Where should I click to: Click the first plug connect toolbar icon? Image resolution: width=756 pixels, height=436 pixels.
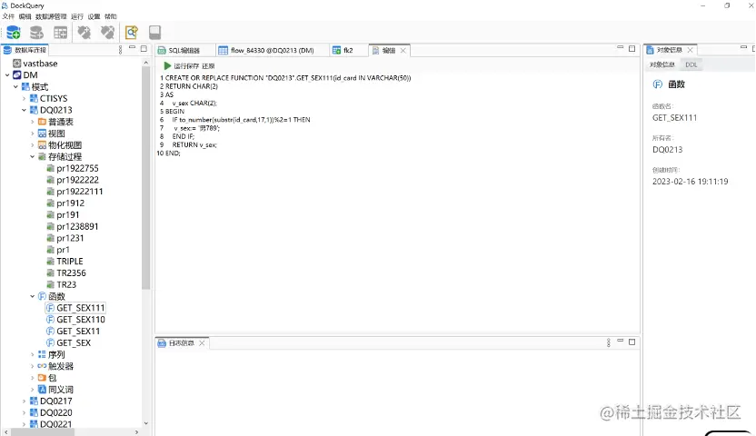[x=85, y=33]
